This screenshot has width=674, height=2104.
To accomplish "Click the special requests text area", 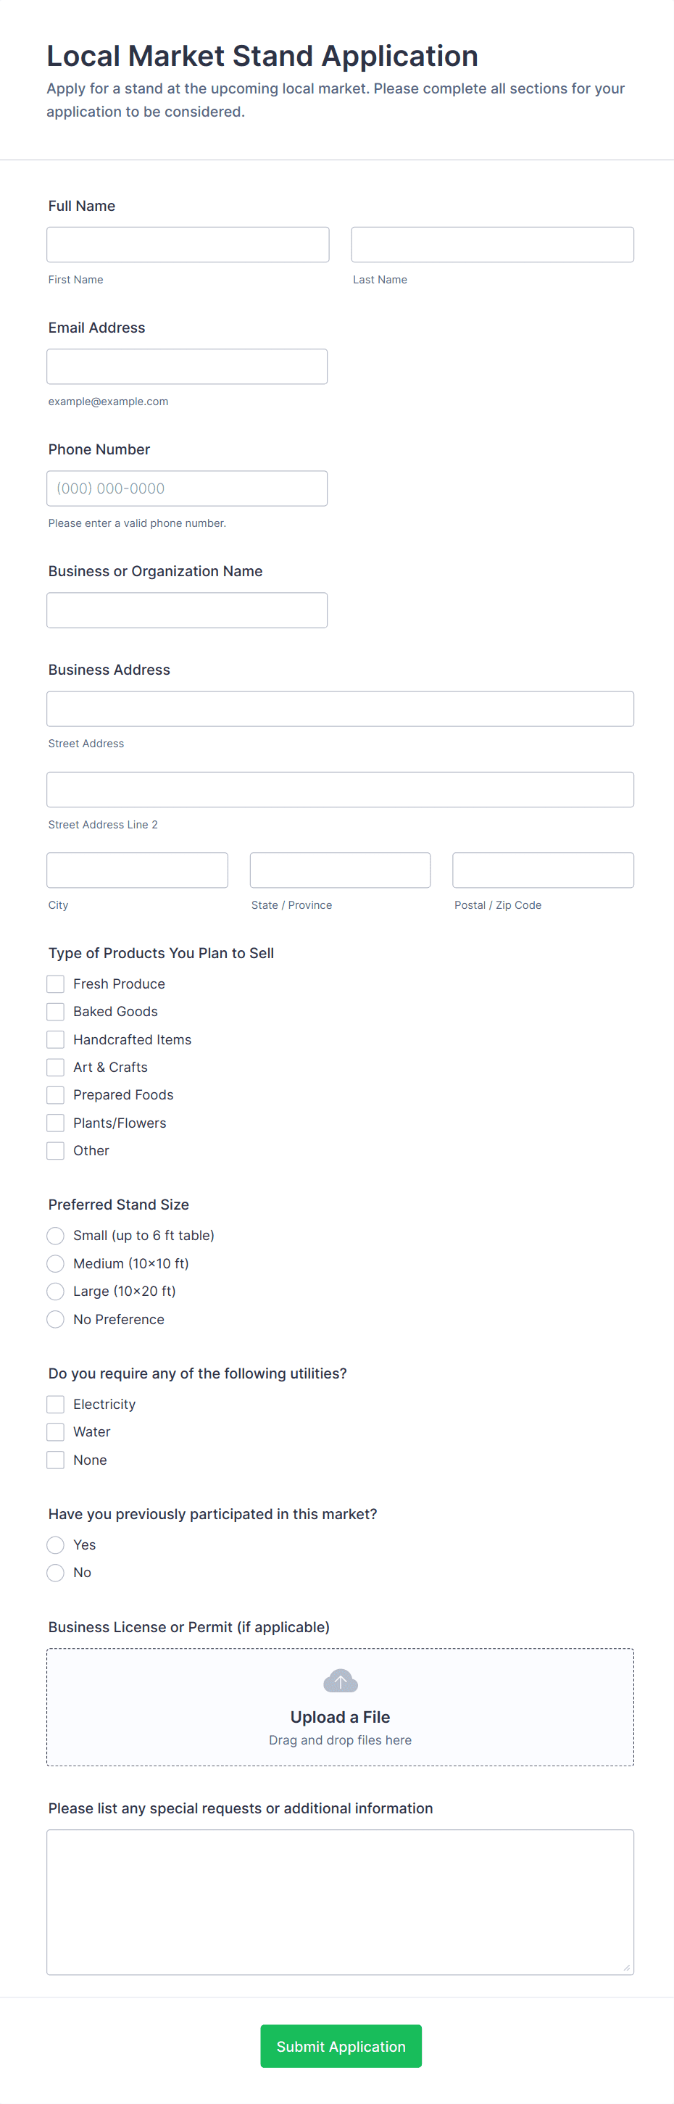I will pyautogui.click(x=340, y=1900).
